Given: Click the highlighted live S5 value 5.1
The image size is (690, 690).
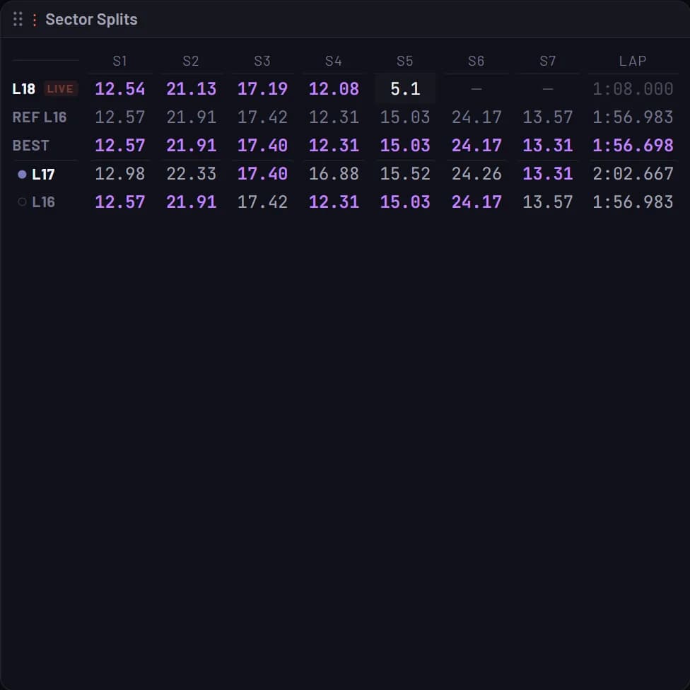Looking at the screenshot, I should pyautogui.click(x=405, y=89).
